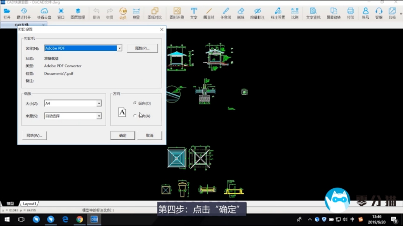Viewport: 403px width, 226px height.
Task: Open the paper 大小 A4 dropdown
Action: pos(99,103)
